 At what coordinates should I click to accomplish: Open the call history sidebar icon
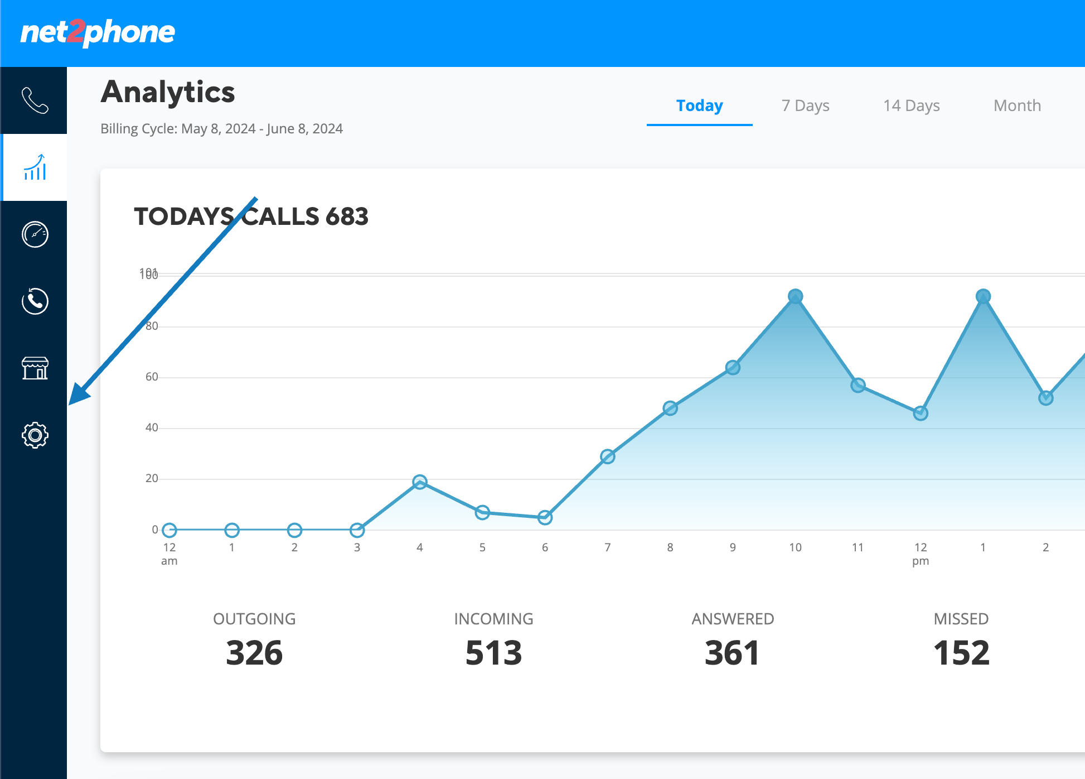(x=35, y=301)
